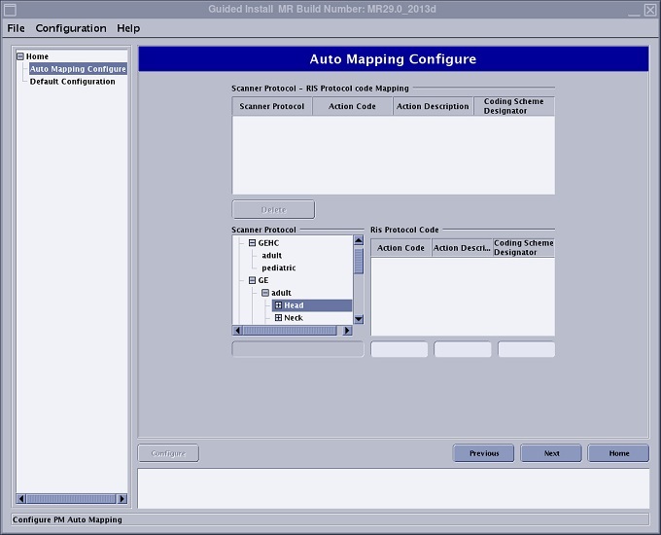Collapse the GEHC tree node
This screenshot has width=661, height=535.
point(252,243)
